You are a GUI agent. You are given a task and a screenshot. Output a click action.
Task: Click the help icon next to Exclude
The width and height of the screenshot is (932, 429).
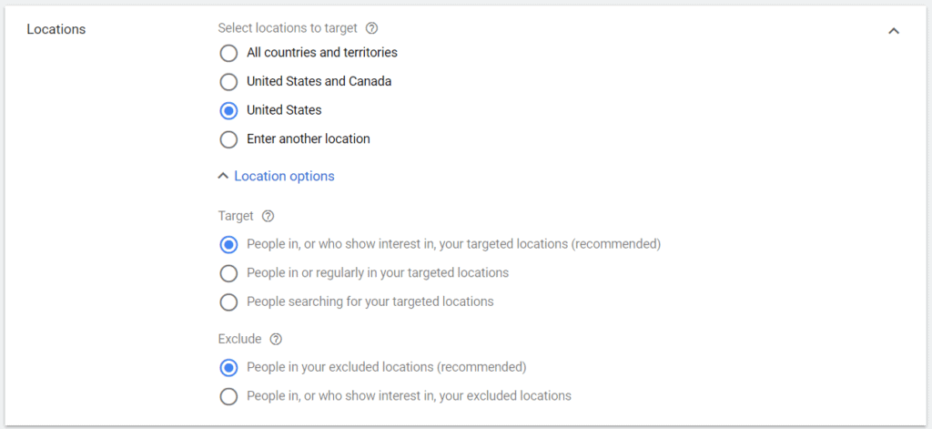click(x=276, y=339)
